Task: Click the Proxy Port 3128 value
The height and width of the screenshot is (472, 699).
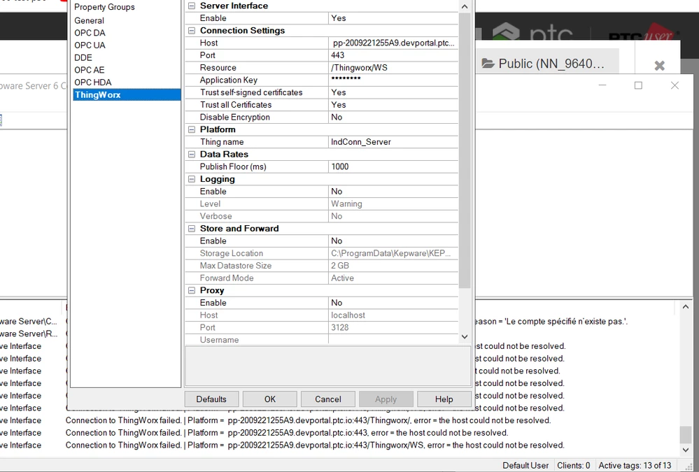Action: click(393, 327)
